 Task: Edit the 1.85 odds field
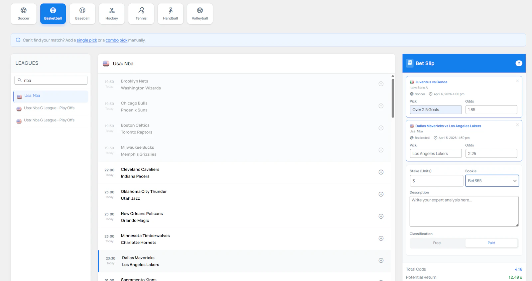point(491,110)
